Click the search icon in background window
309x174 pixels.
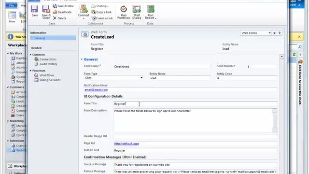point(300,47)
